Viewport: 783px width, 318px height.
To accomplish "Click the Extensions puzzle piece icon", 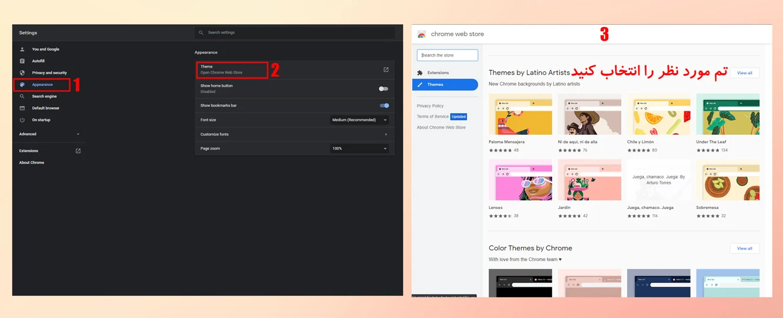I will (x=420, y=73).
